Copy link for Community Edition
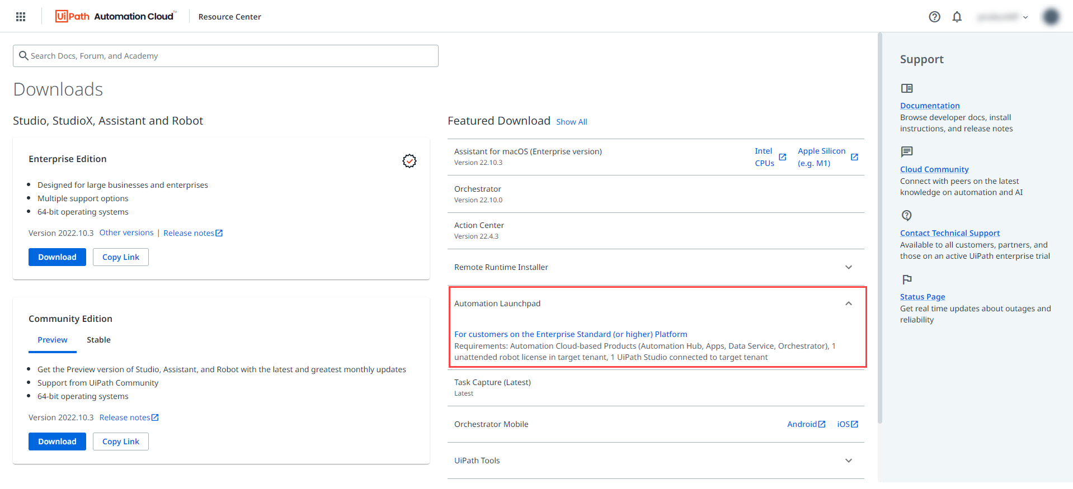 [x=121, y=441]
